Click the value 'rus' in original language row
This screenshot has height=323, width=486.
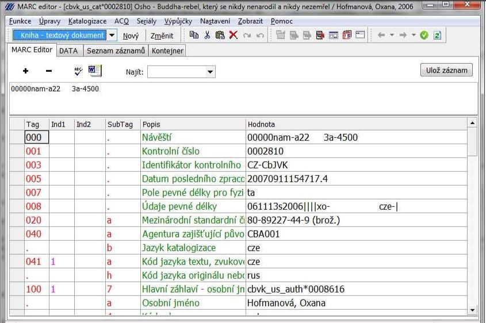[x=254, y=275]
